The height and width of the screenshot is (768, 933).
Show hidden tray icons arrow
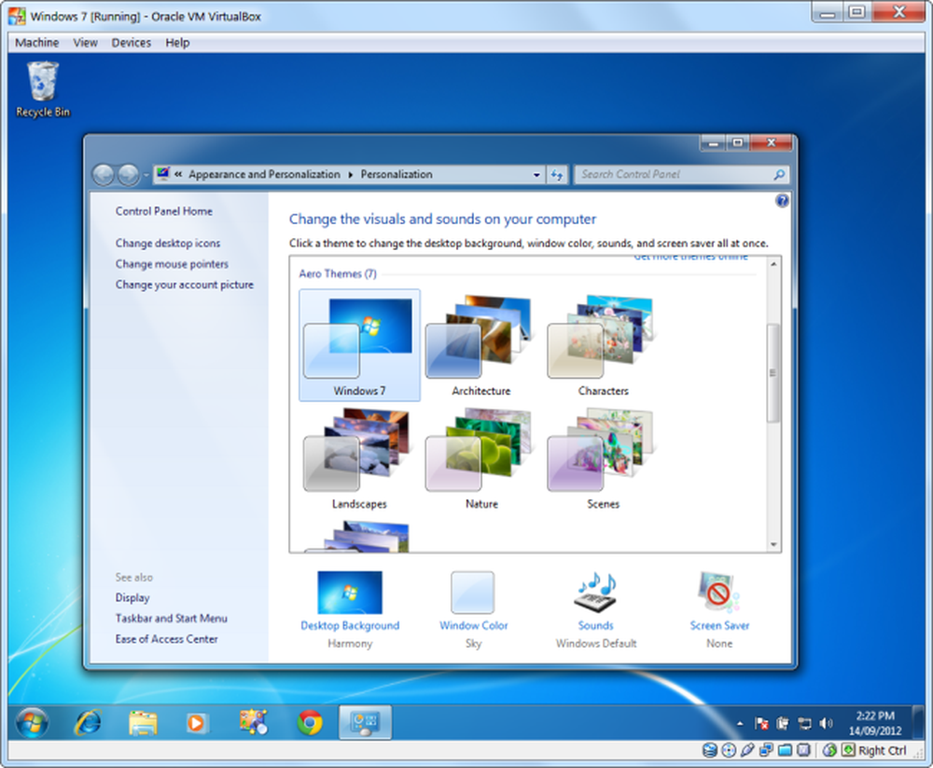(x=740, y=724)
